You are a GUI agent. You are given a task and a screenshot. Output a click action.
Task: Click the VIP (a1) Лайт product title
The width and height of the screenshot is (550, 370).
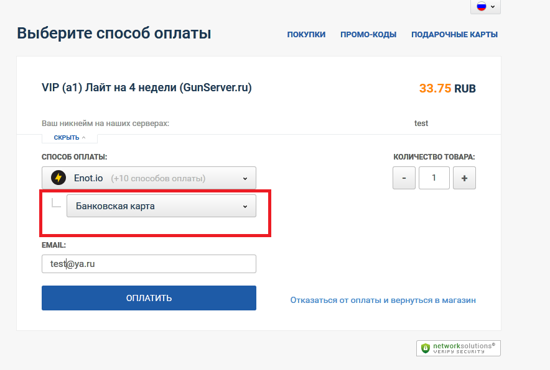click(147, 88)
